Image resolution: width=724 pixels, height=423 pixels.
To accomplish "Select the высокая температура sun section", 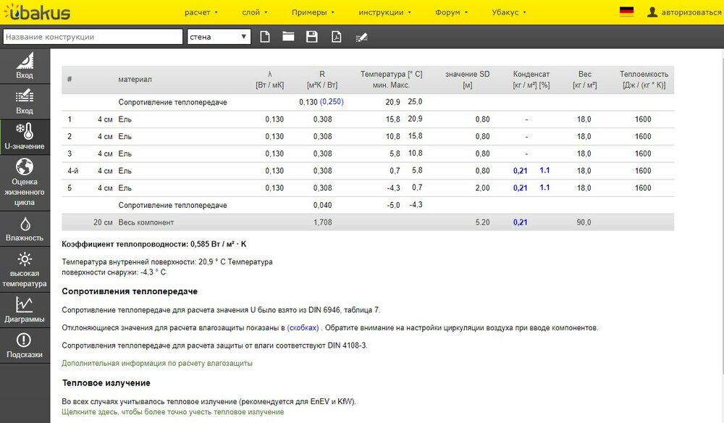I will point(25,269).
